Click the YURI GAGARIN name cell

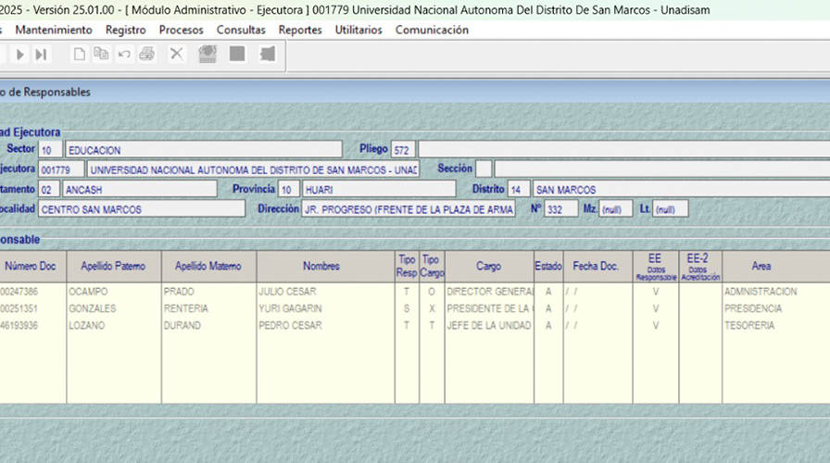325,308
